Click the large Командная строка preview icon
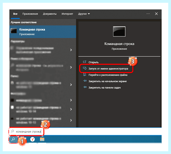 pos(119,32)
